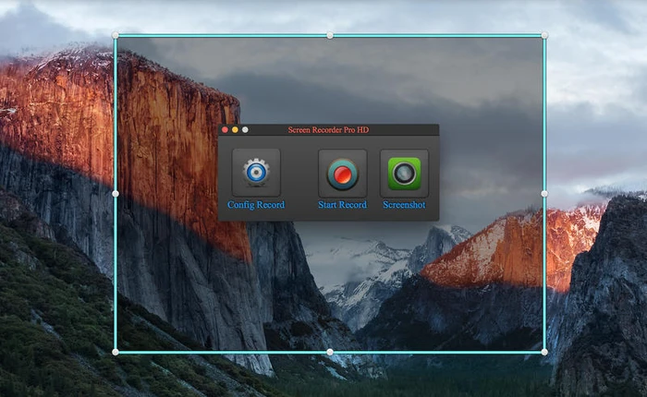Viewport: 647px width, 397px height.
Task: Click the right-middle capture region handle
Action: pos(544,193)
